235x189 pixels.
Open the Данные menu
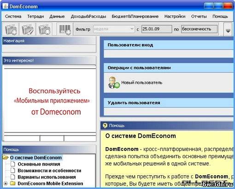pyautogui.click(x=57, y=17)
